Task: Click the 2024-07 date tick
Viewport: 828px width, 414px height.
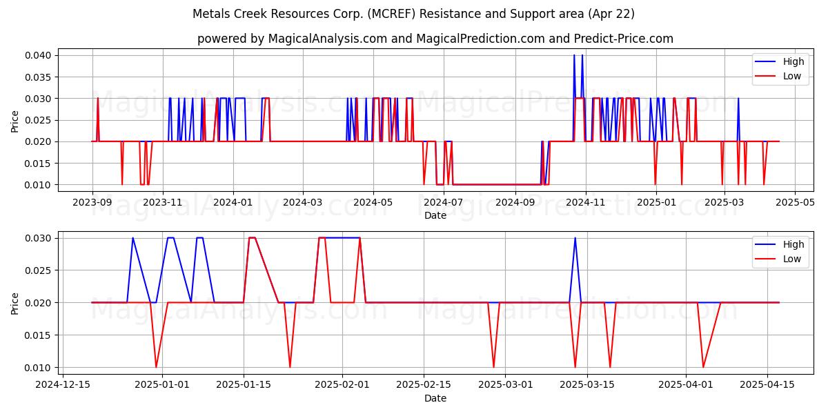Action: (x=443, y=201)
